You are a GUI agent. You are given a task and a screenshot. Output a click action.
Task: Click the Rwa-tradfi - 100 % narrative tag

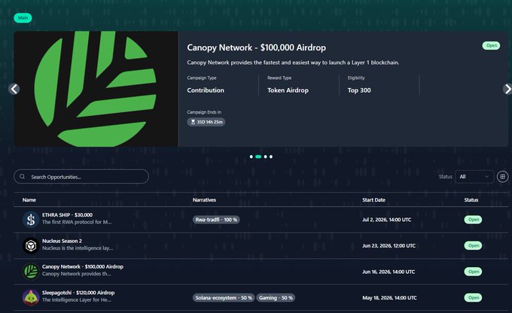216,220
